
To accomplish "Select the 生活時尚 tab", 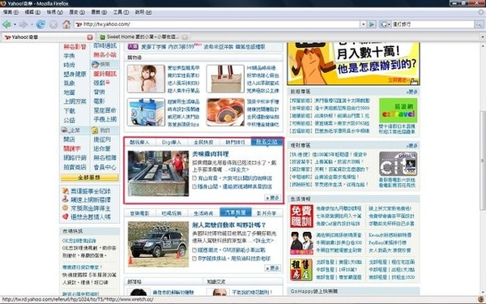I will tap(203, 213).
